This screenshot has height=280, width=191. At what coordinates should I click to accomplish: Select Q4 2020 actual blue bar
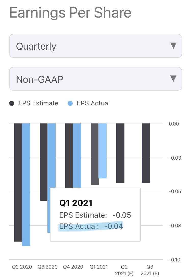(x=77, y=155)
